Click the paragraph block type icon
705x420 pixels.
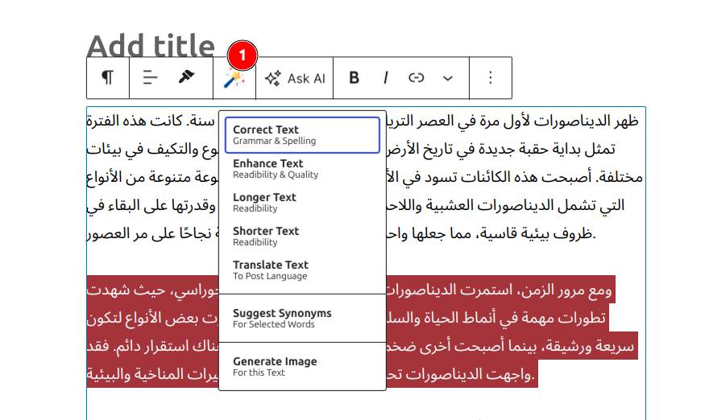pyautogui.click(x=107, y=78)
